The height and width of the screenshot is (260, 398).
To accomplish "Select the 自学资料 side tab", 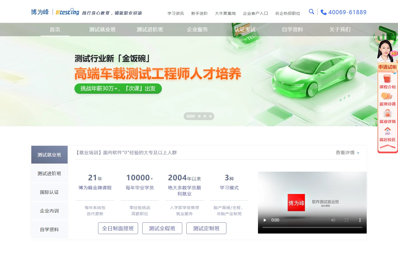I will (49, 229).
